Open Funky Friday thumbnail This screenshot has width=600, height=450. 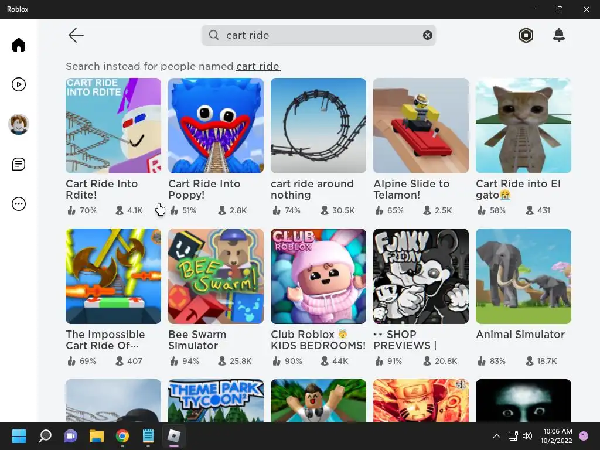[421, 277]
